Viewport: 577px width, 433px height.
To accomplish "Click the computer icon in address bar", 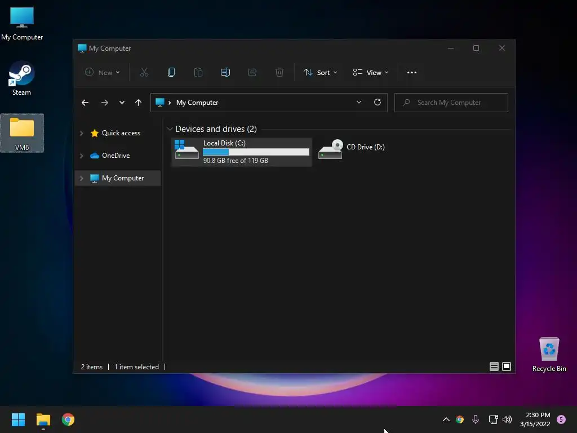I will [159, 103].
